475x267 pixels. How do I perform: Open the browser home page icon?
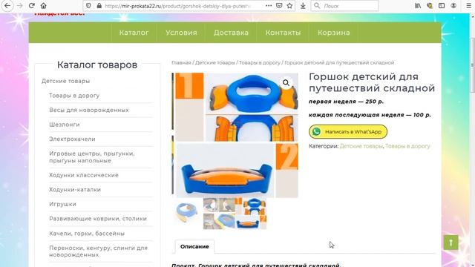(x=44, y=6)
